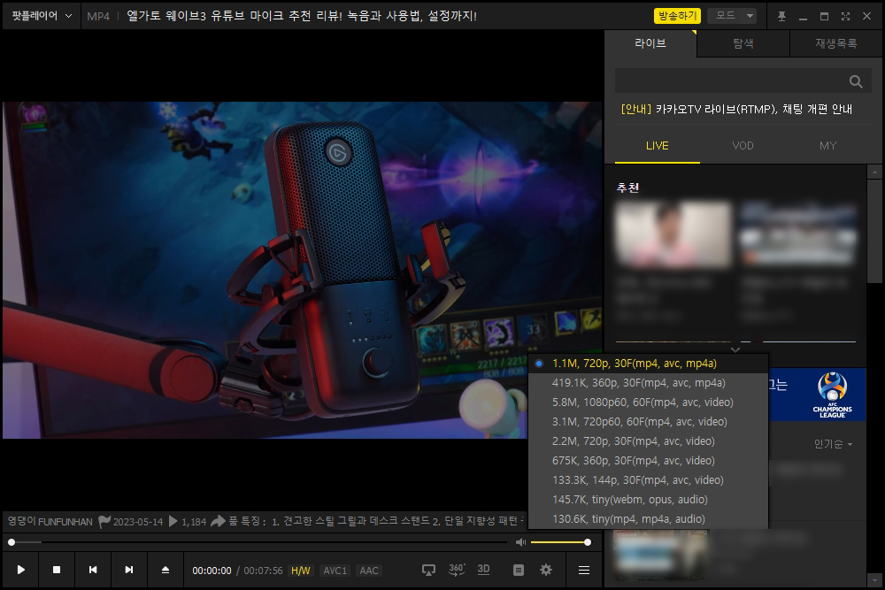The width and height of the screenshot is (885, 590).
Task: Choose 675K, 360p, 30F video stream
Action: [x=648, y=460]
